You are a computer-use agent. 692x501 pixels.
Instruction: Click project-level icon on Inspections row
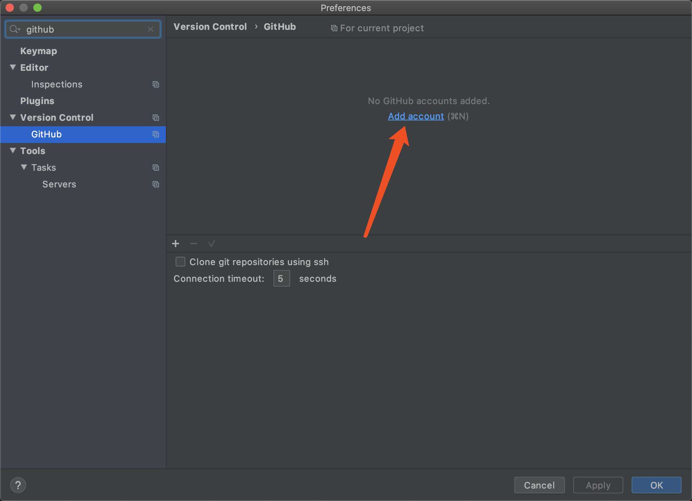click(156, 84)
